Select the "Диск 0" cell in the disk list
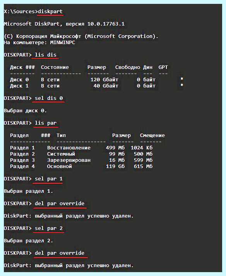226x276 pixels. tap(19, 80)
